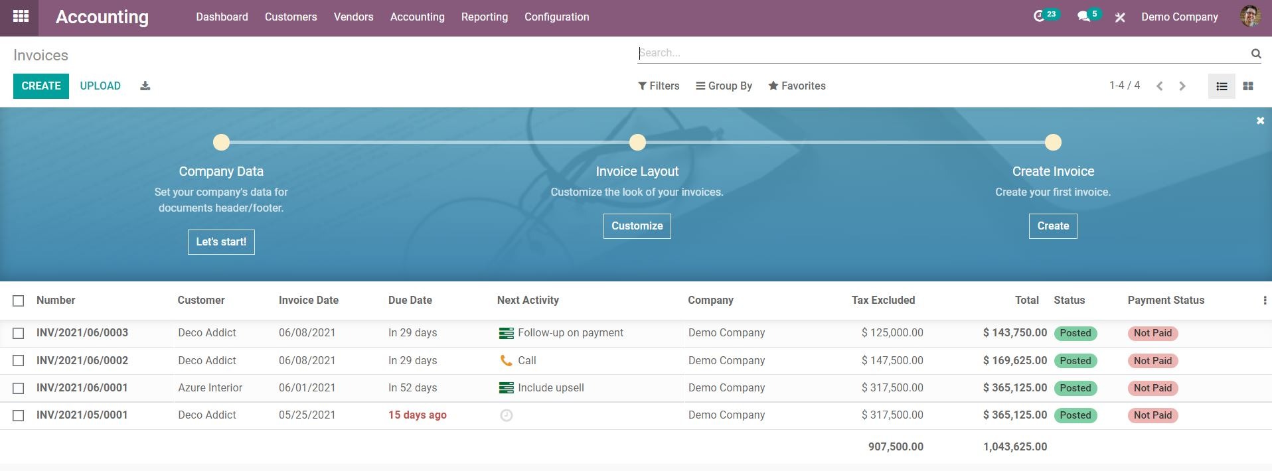Viewport: 1272px width, 471px height.
Task: Click the debug tools wrench icon
Action: coord(1120,17)
